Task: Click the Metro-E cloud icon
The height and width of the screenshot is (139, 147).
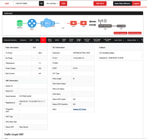Action: (x=48, y=23)
